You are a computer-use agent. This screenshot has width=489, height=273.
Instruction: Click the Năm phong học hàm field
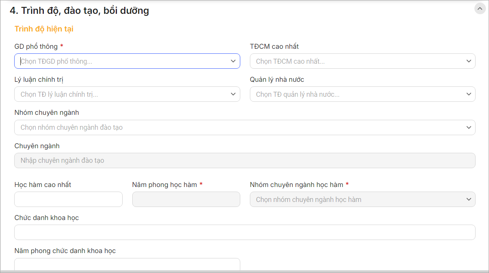[x=186, y=199]
